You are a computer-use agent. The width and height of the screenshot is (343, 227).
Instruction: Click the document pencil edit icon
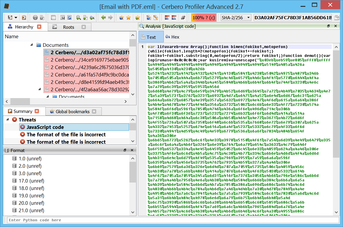tap(155, 17)
